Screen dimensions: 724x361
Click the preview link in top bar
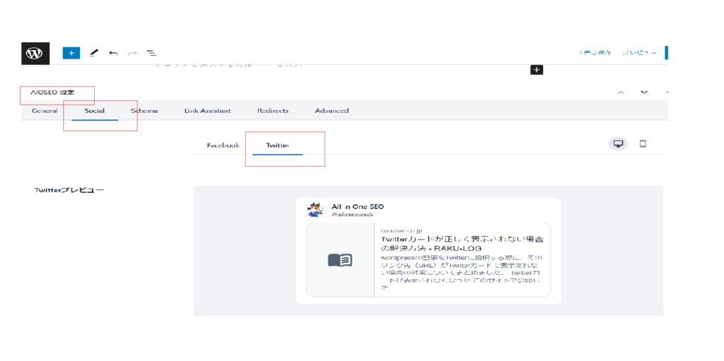[639, 53]
